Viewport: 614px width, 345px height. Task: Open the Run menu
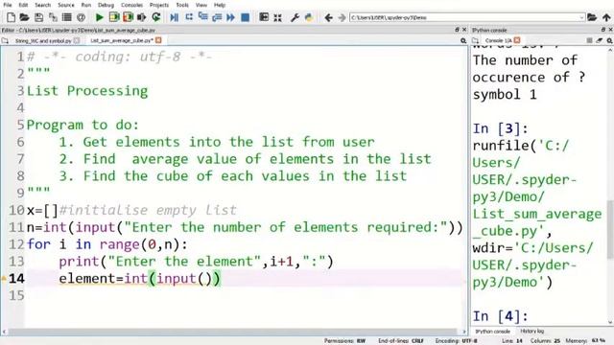click(x=86, y=5)
